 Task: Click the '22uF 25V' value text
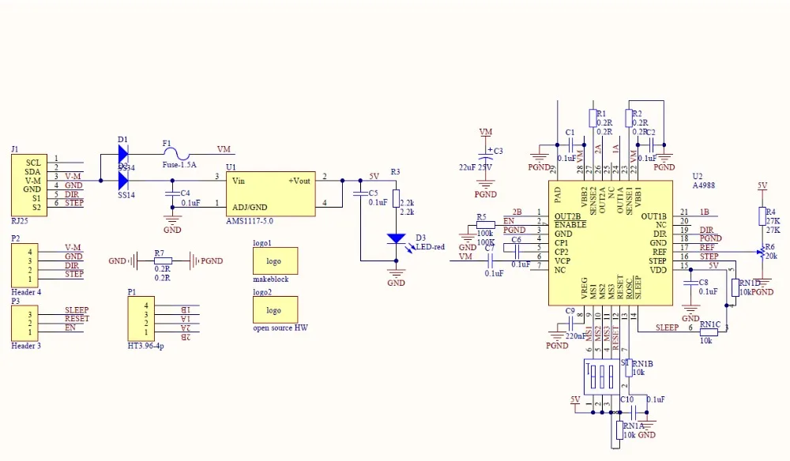pyautogui.click(x=475, y=167)
